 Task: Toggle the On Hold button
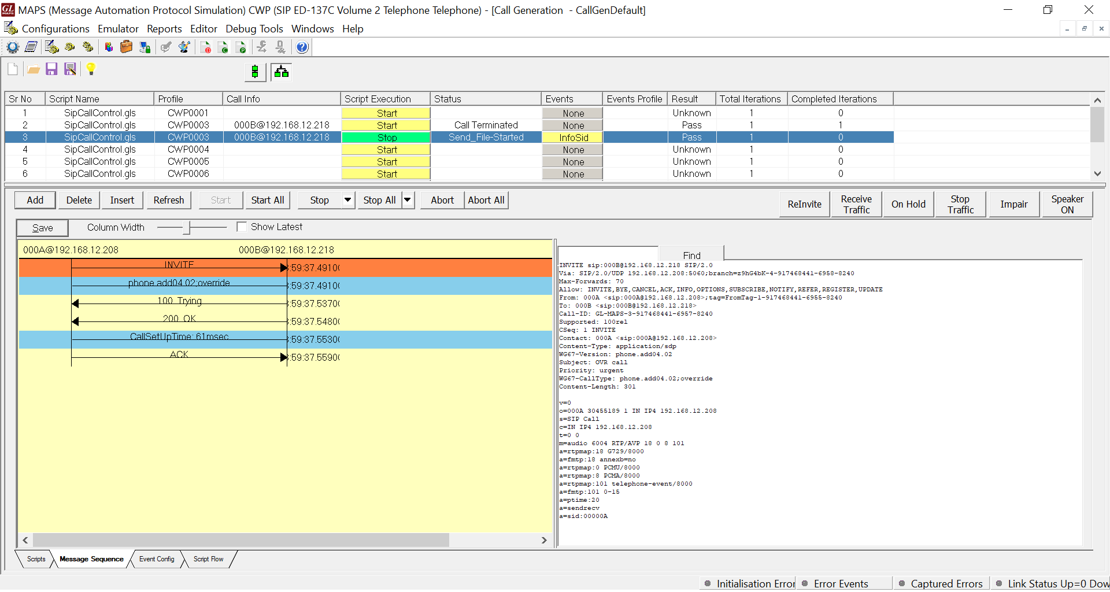click(908, 204)
